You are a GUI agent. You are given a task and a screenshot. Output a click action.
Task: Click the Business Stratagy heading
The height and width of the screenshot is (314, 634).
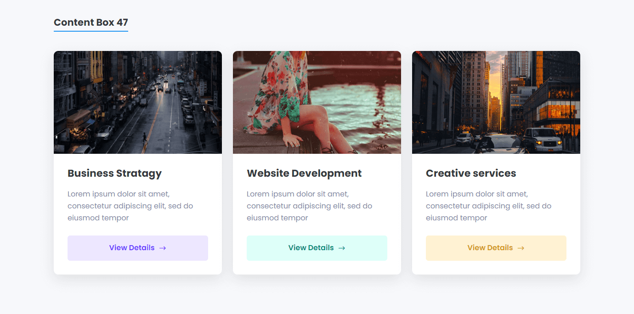[x=115, y=174]
